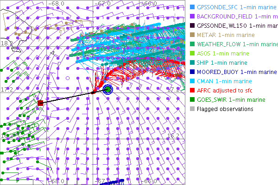Click the black dot on the track line

93,92
